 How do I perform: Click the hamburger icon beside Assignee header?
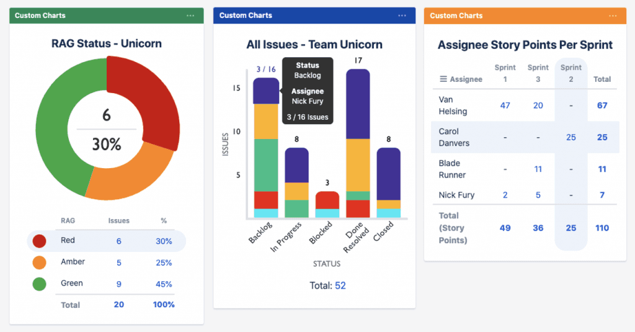(x=443, y=79)
